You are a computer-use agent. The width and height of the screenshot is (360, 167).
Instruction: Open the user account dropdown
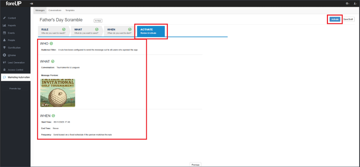click(x=355, y=4)
